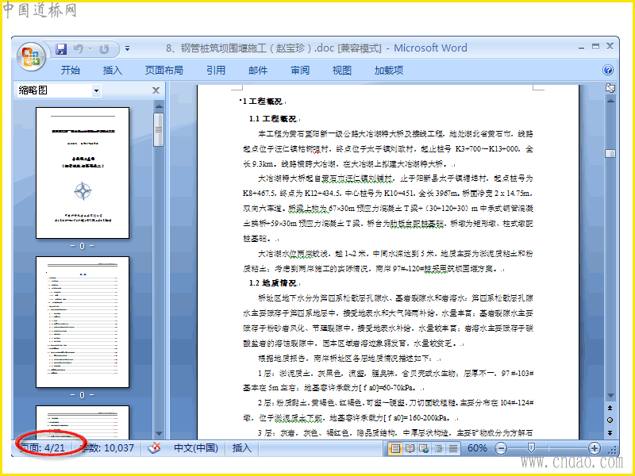This screenshot has height=476, width=635.
Task: Select the 审阅 ribbon tab
Action: tap(300, 71)
